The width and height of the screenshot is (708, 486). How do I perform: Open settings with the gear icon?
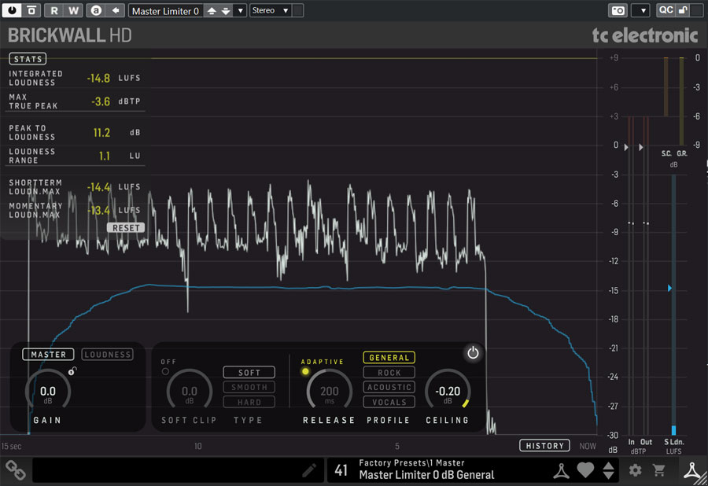click(x=636, y=470)
